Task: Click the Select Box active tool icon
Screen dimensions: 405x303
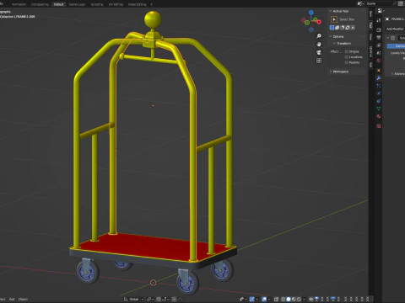Action: [334, 19]
